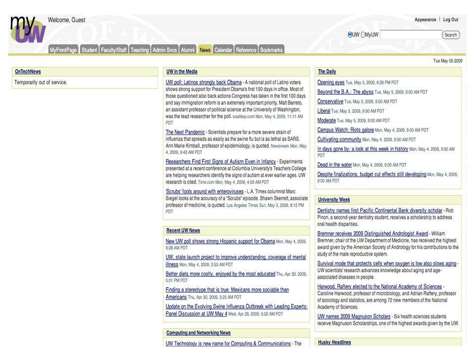Open 'Dentistry names first Pacific Continental' link
This screenshot has height=356, width=475.
380,210
